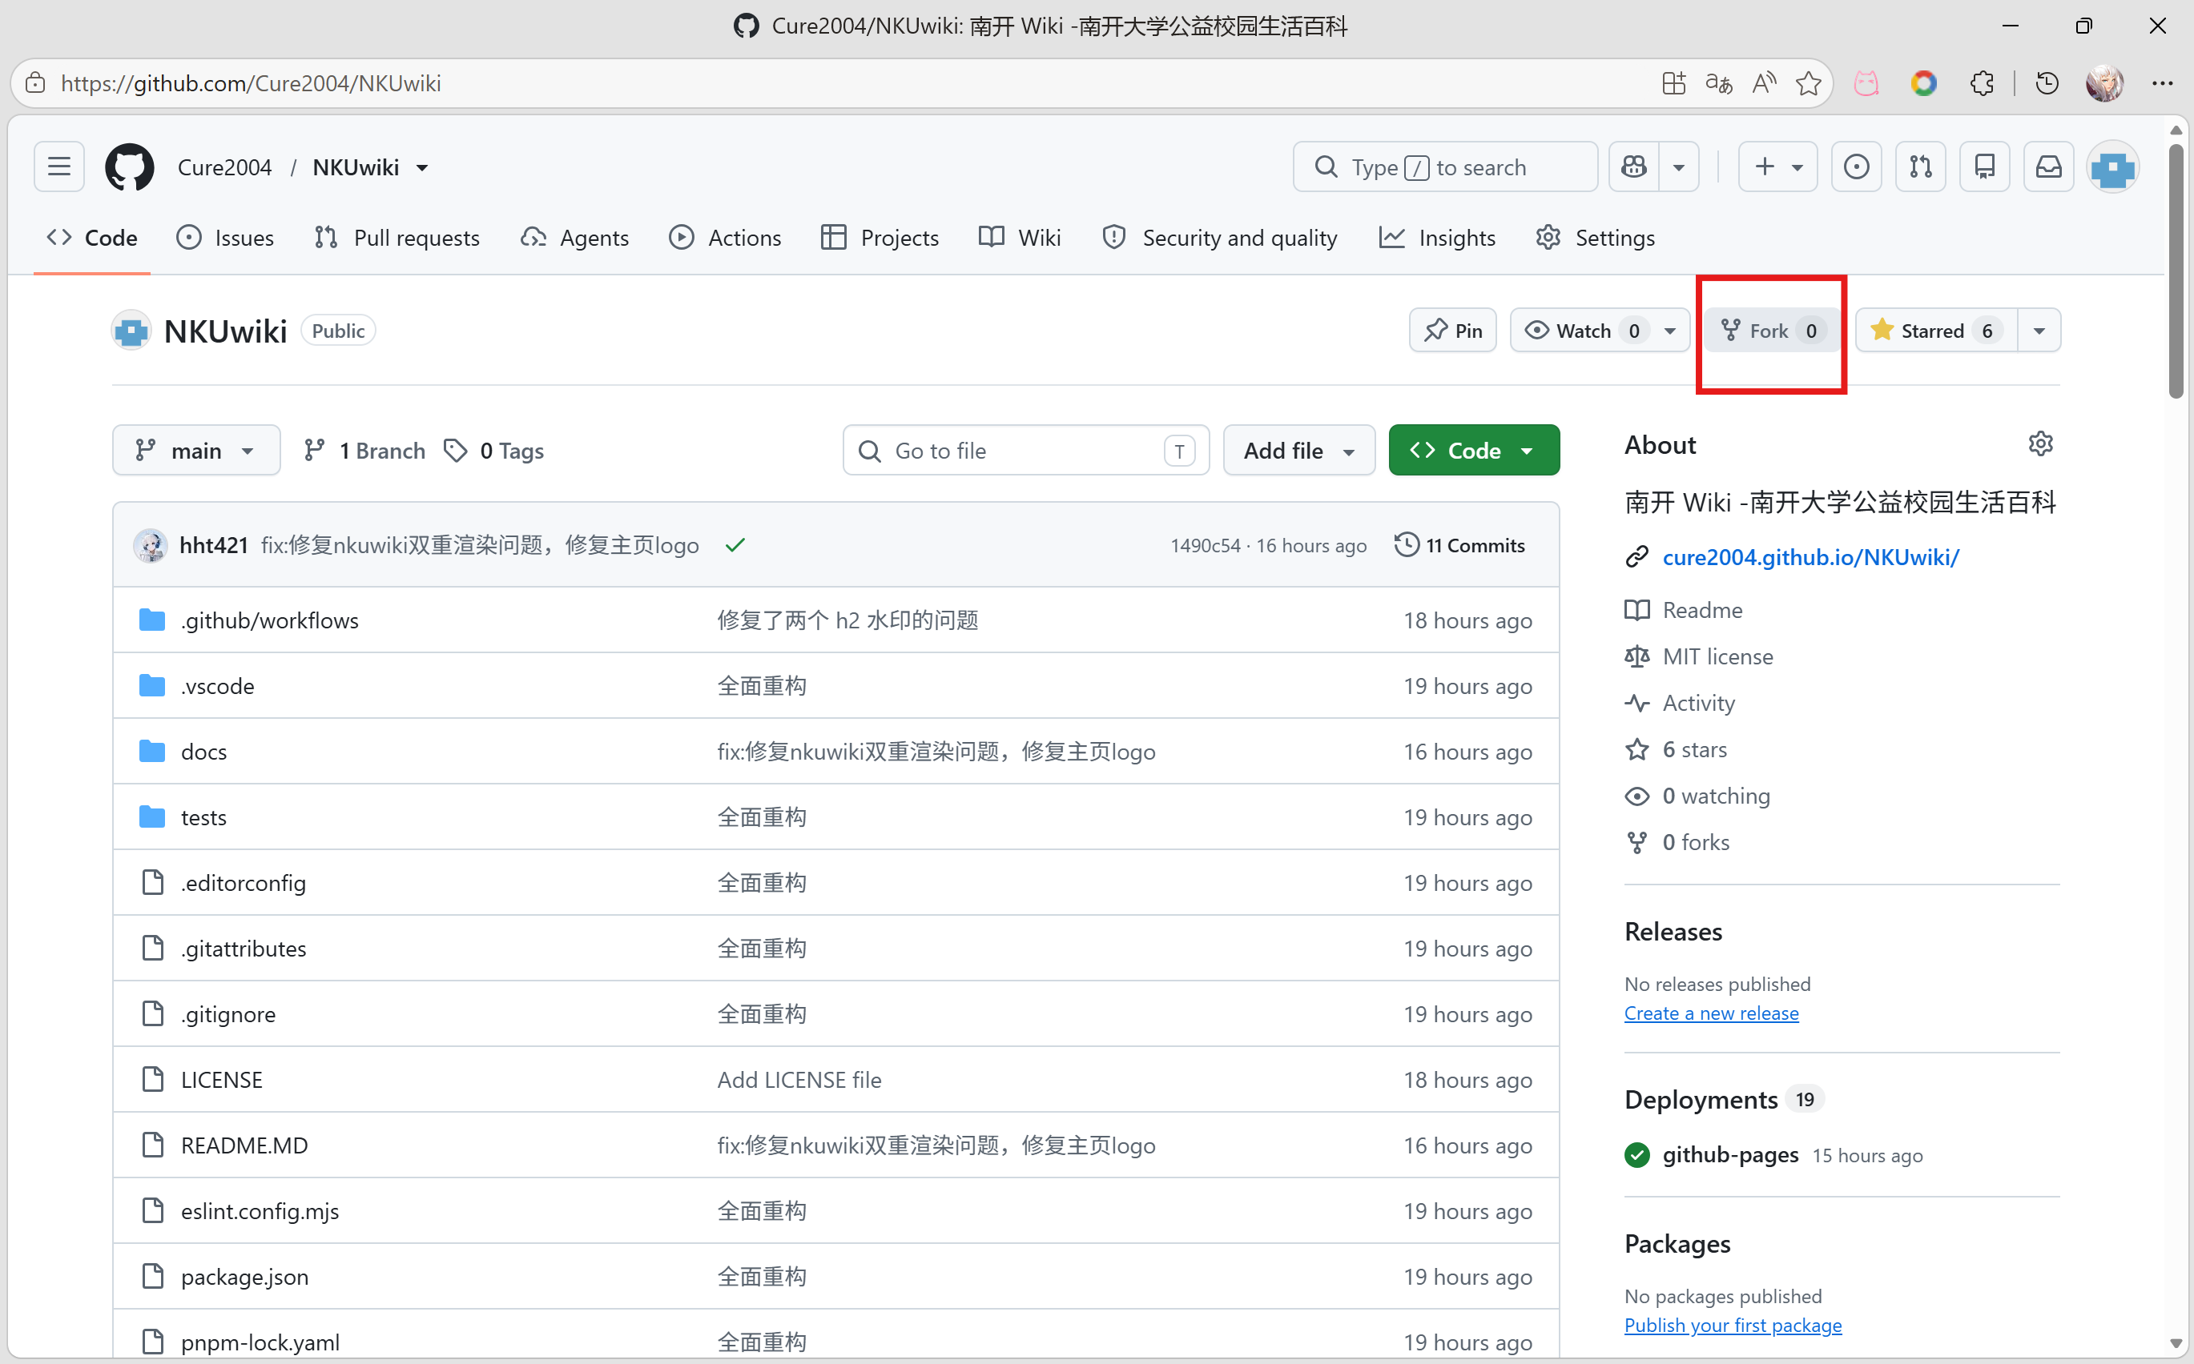Open the Add file dropdown
2194x1364 pixels.
[x=1298, y=450]
